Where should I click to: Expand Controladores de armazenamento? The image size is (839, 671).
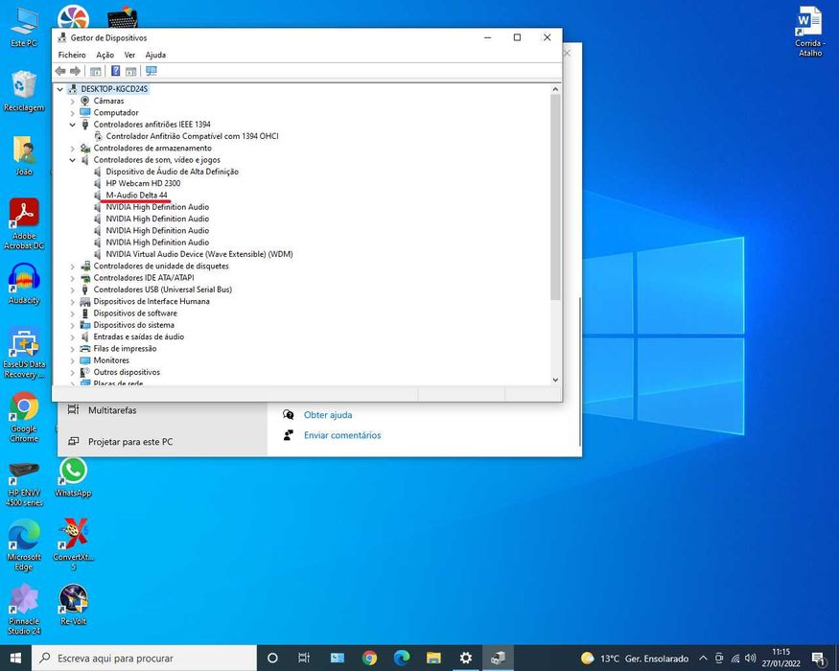point(72,148)
